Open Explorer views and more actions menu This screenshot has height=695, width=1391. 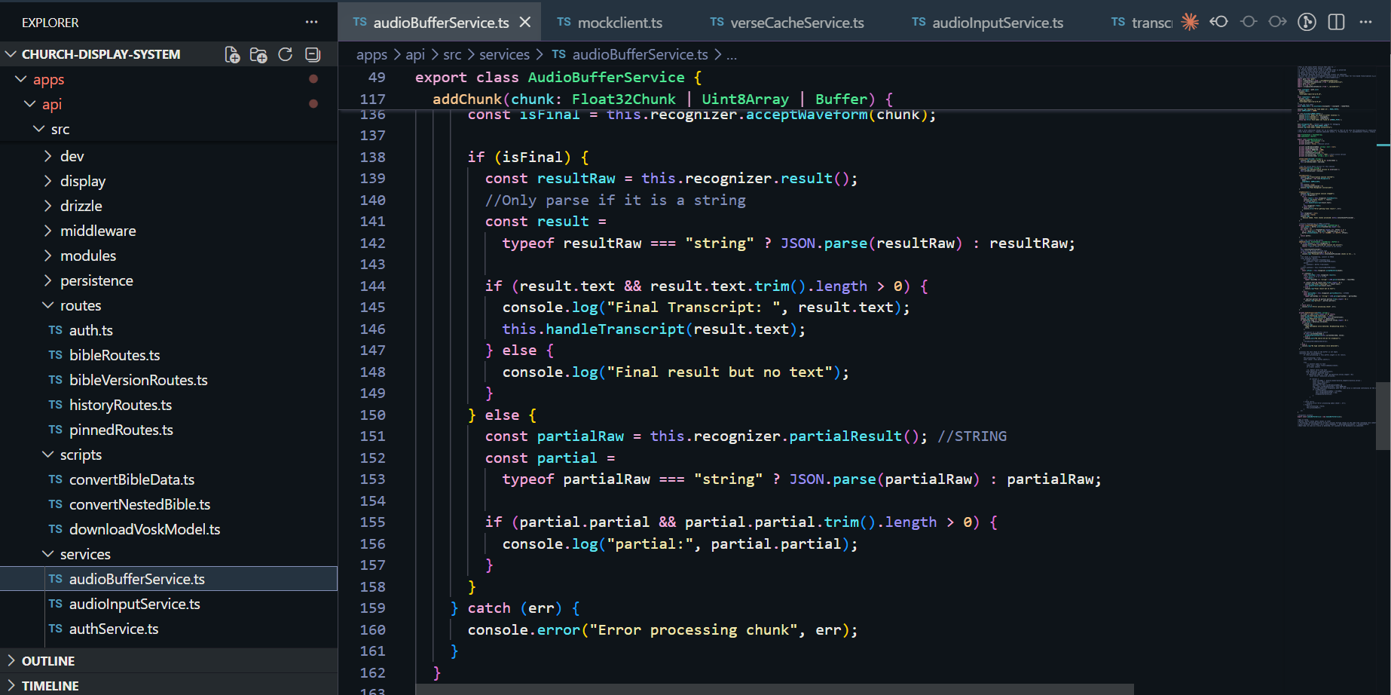click(311, 23)
